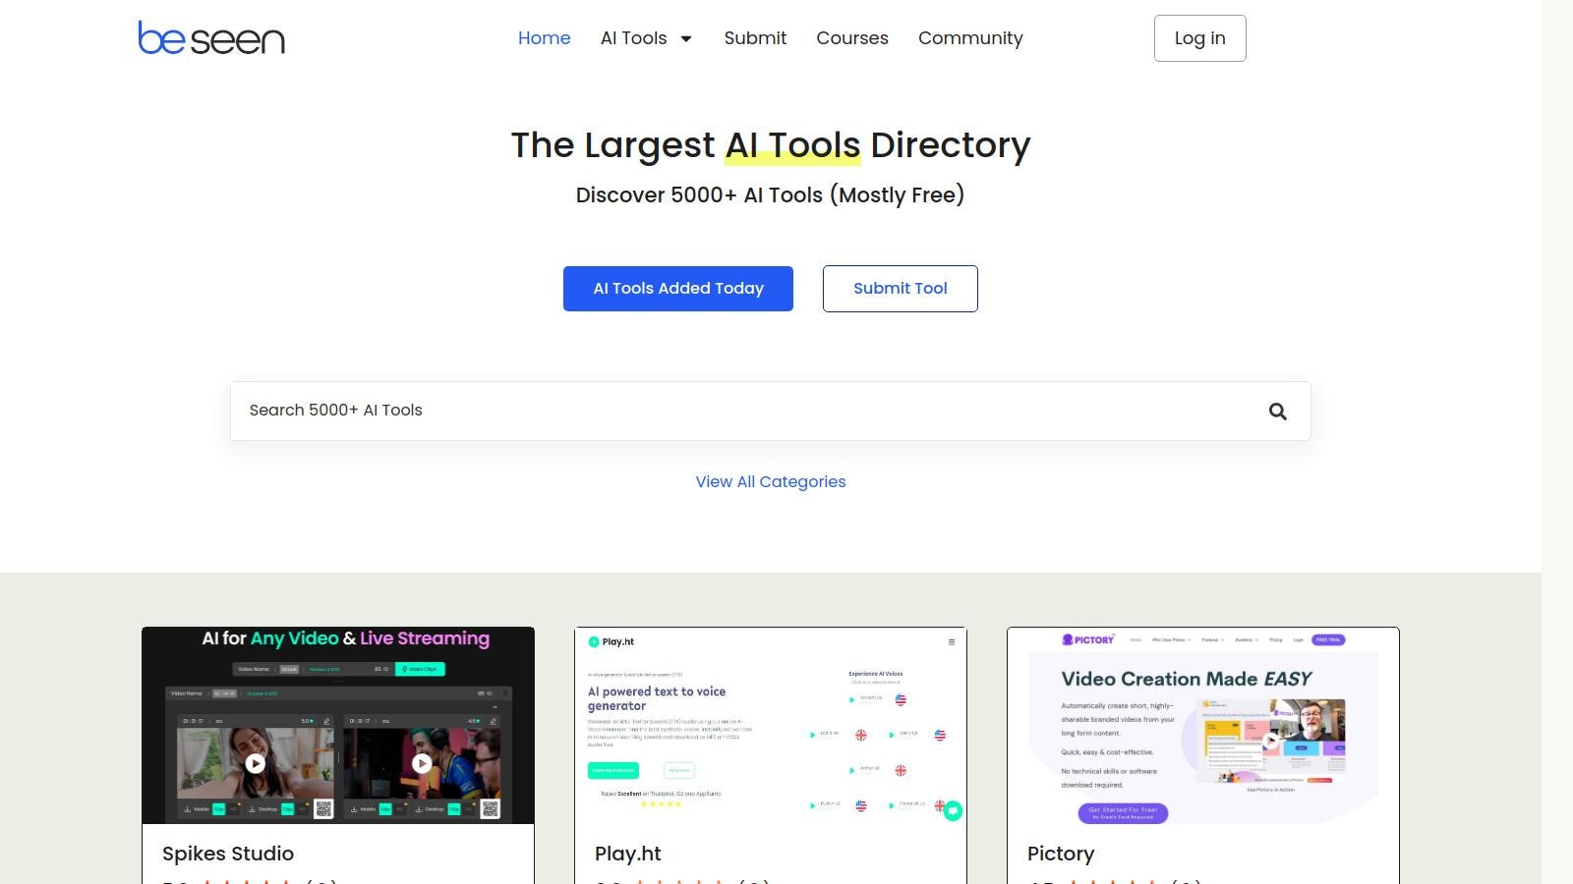Open the AI Tools menu
Screen dimensions: 1573x884
point(633,38)
